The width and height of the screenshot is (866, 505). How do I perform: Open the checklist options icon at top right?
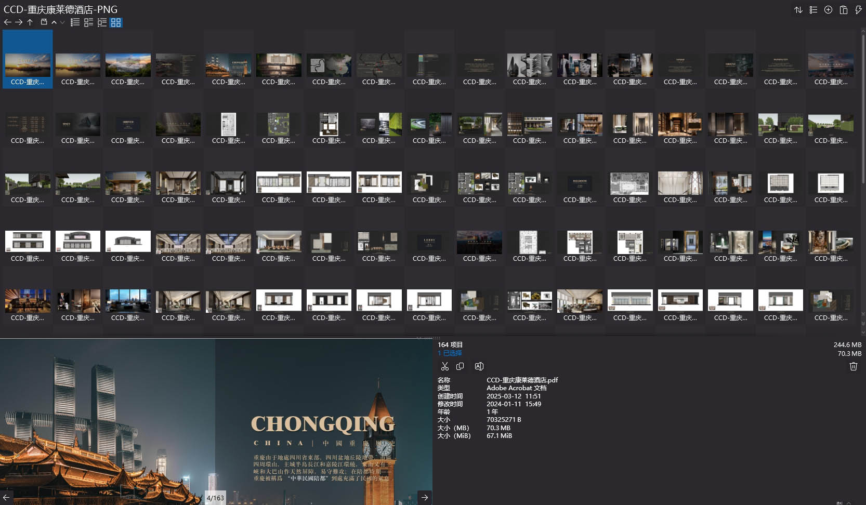click(x=813, y=10)
